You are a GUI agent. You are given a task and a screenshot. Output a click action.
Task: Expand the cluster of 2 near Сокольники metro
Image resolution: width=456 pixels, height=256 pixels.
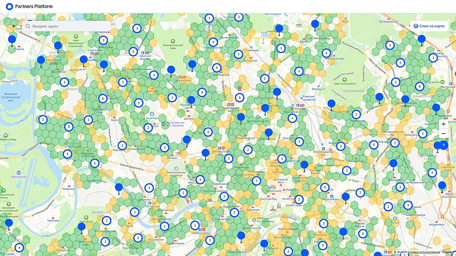356,114
